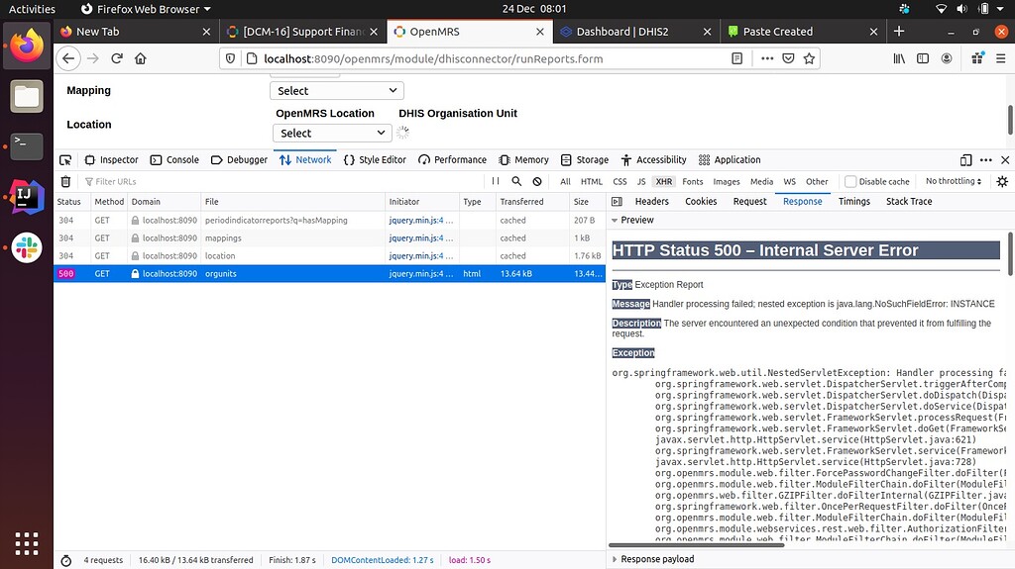This screenshot has height=569, width=1015.
Task: Clear the network log with trash icon
Action: pyautogui.click(x=65, y=182)
